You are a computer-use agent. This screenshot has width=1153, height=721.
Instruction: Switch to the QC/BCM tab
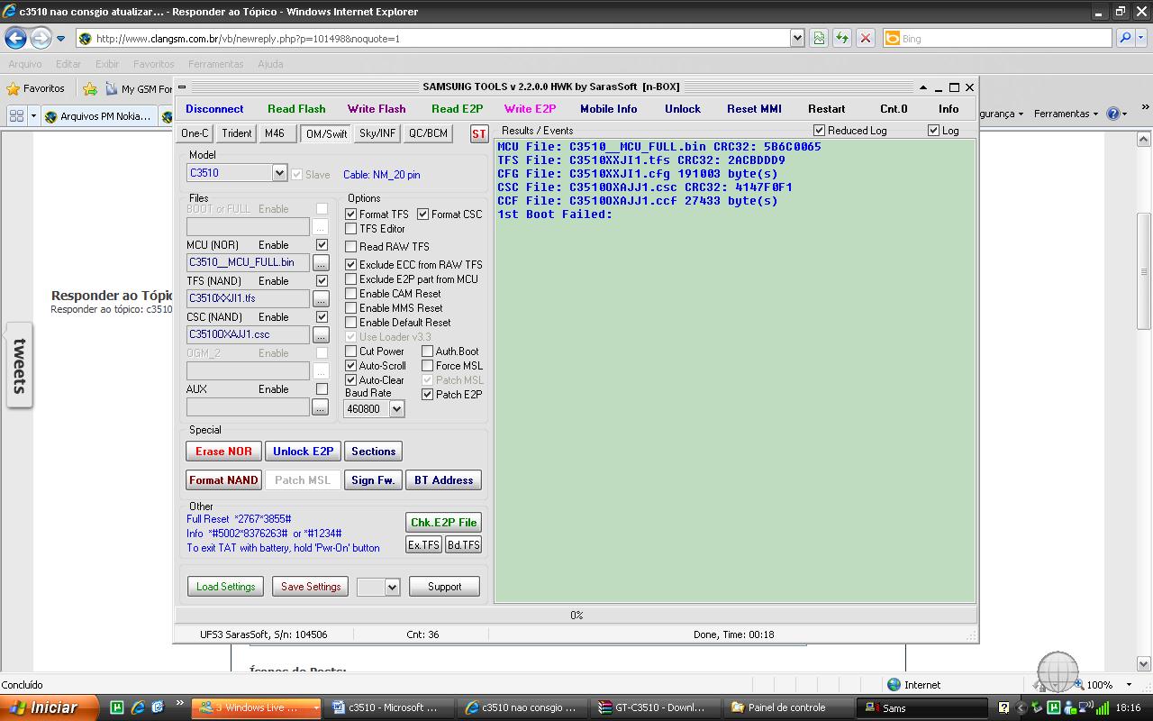pos(428,133)
